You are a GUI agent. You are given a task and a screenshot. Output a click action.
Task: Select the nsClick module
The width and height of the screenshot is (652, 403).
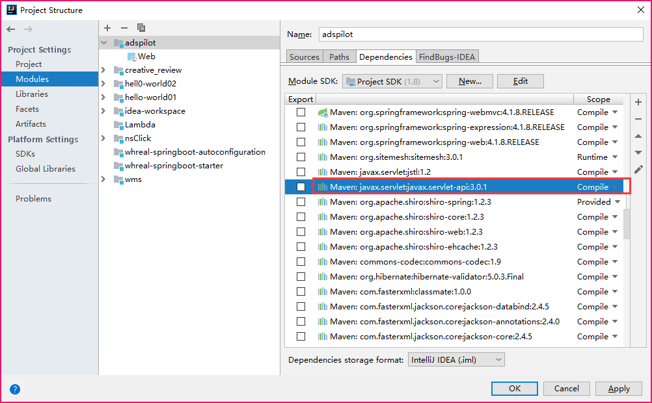[x=138, y=138]
